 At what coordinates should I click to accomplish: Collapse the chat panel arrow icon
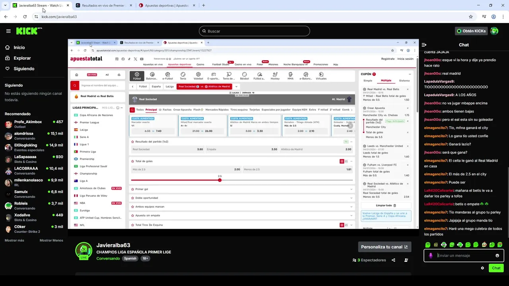424,45
